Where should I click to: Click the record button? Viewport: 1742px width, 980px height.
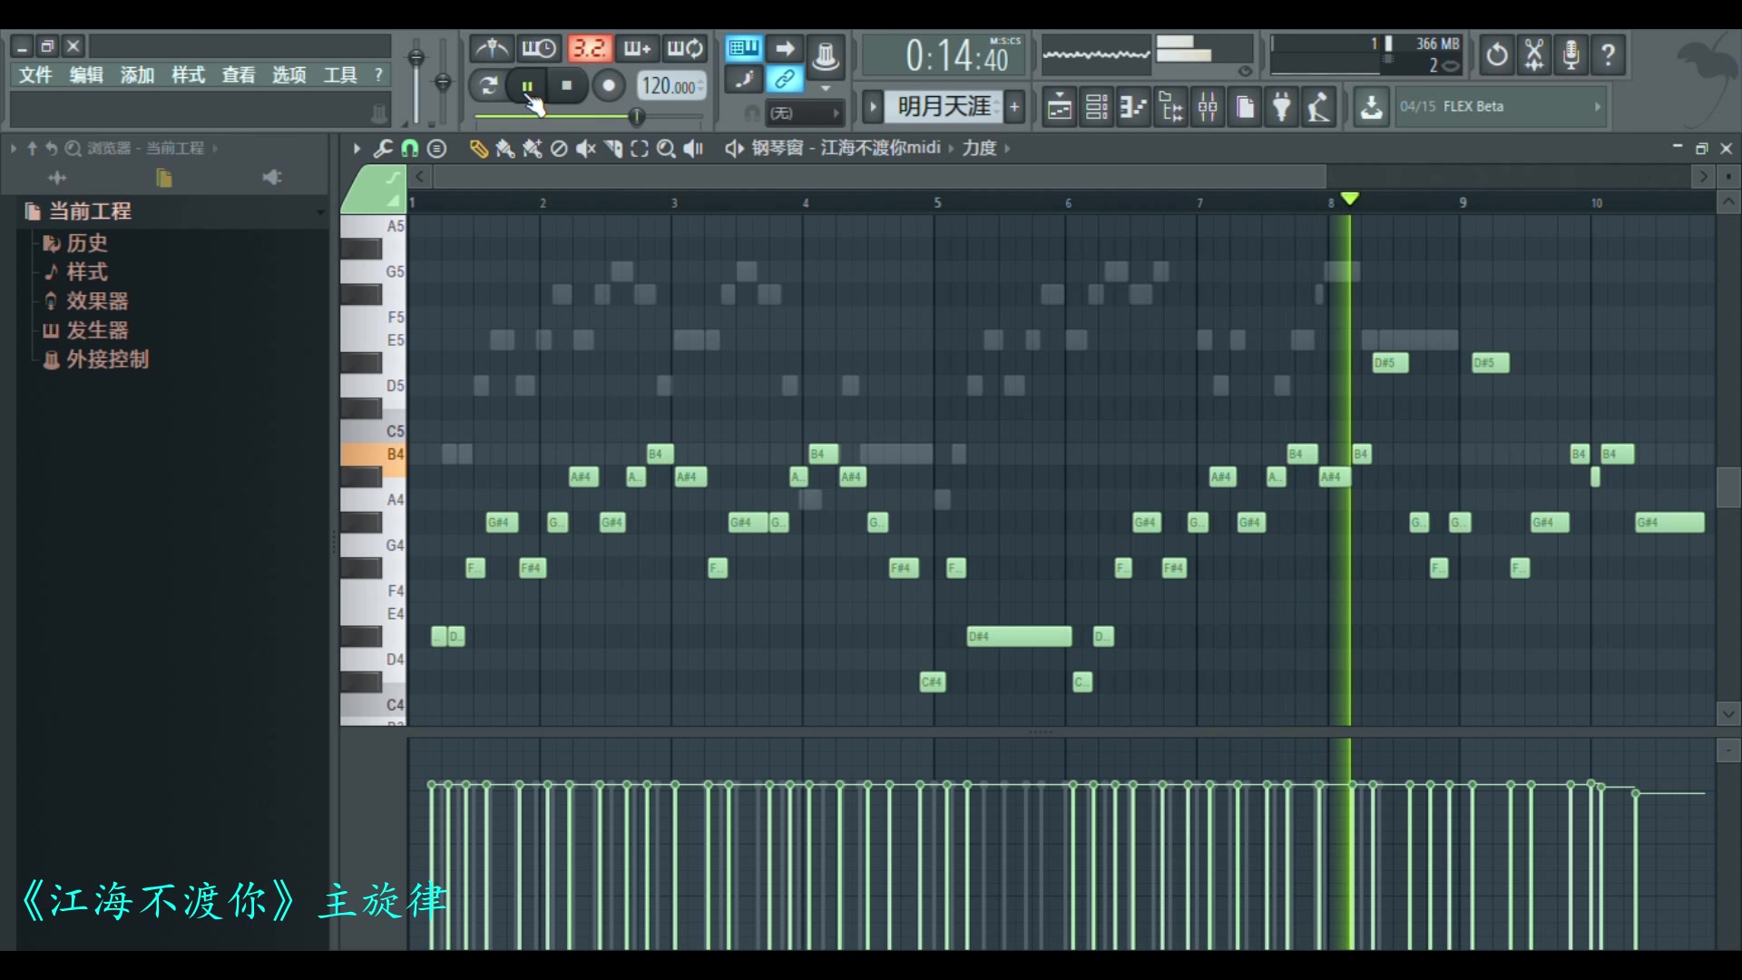(x=609, y=86)
